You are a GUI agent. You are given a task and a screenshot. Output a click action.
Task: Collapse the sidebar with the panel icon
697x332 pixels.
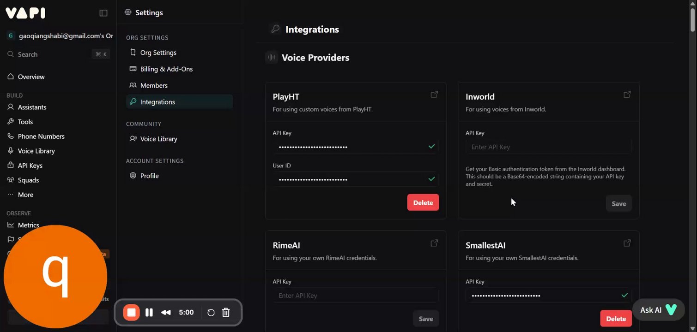[x=103, y=13]
